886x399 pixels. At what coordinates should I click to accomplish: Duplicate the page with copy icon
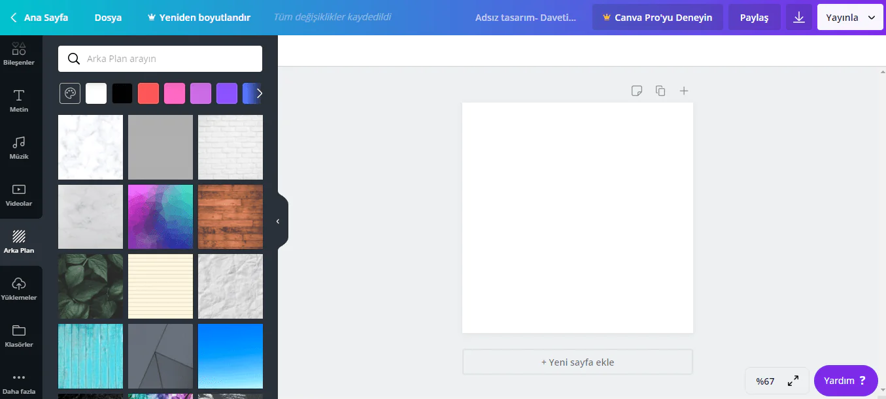coord(660,91)
